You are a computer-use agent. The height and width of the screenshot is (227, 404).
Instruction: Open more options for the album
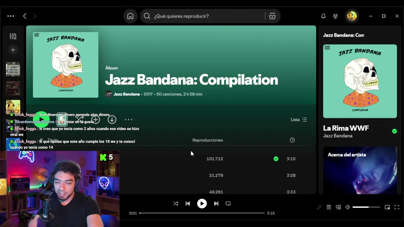point(128,120)
